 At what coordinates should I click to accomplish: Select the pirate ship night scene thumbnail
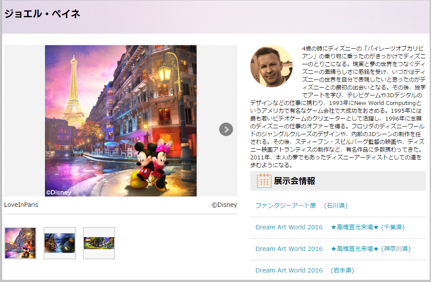[60, 243]
